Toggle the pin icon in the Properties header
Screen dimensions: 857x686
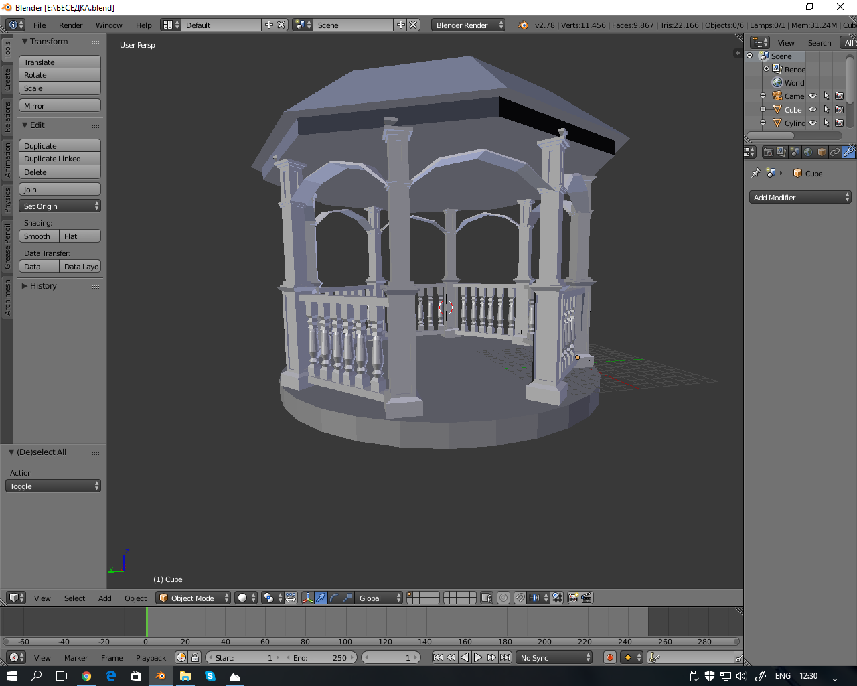(x=756, y=172)
